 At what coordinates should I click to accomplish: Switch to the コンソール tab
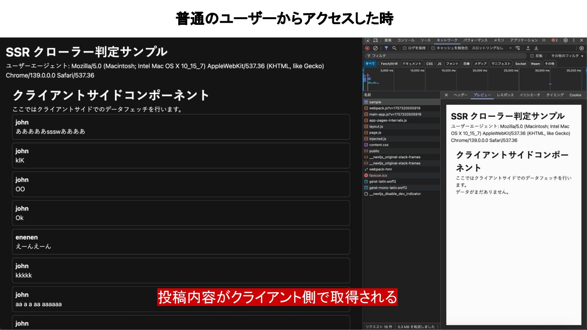point(406,40)
